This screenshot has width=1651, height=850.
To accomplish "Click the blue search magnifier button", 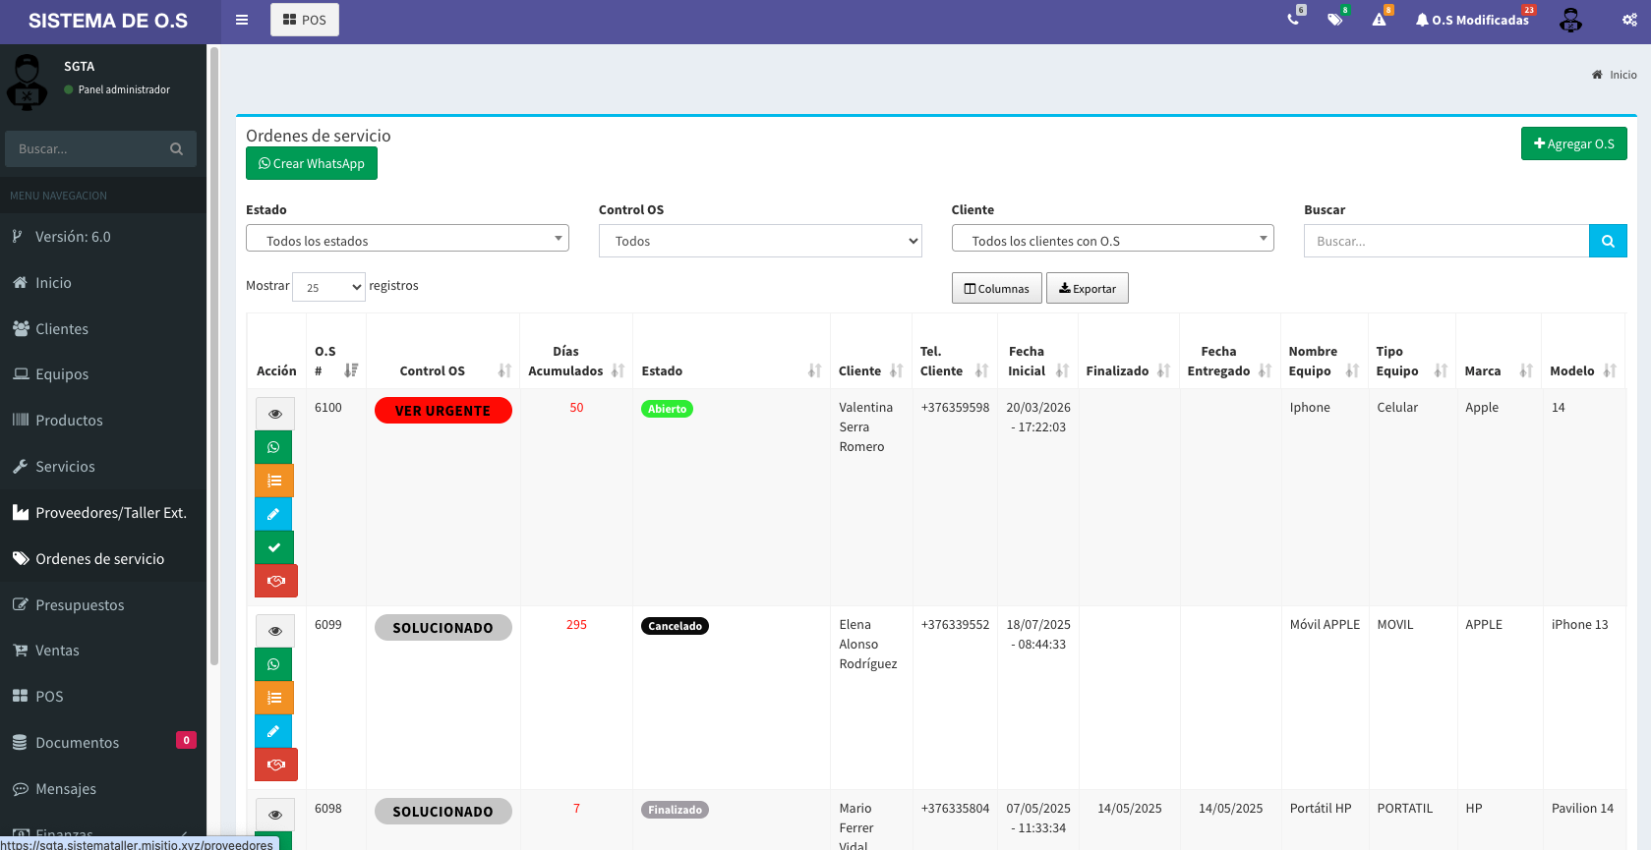I will point(1608,241).
